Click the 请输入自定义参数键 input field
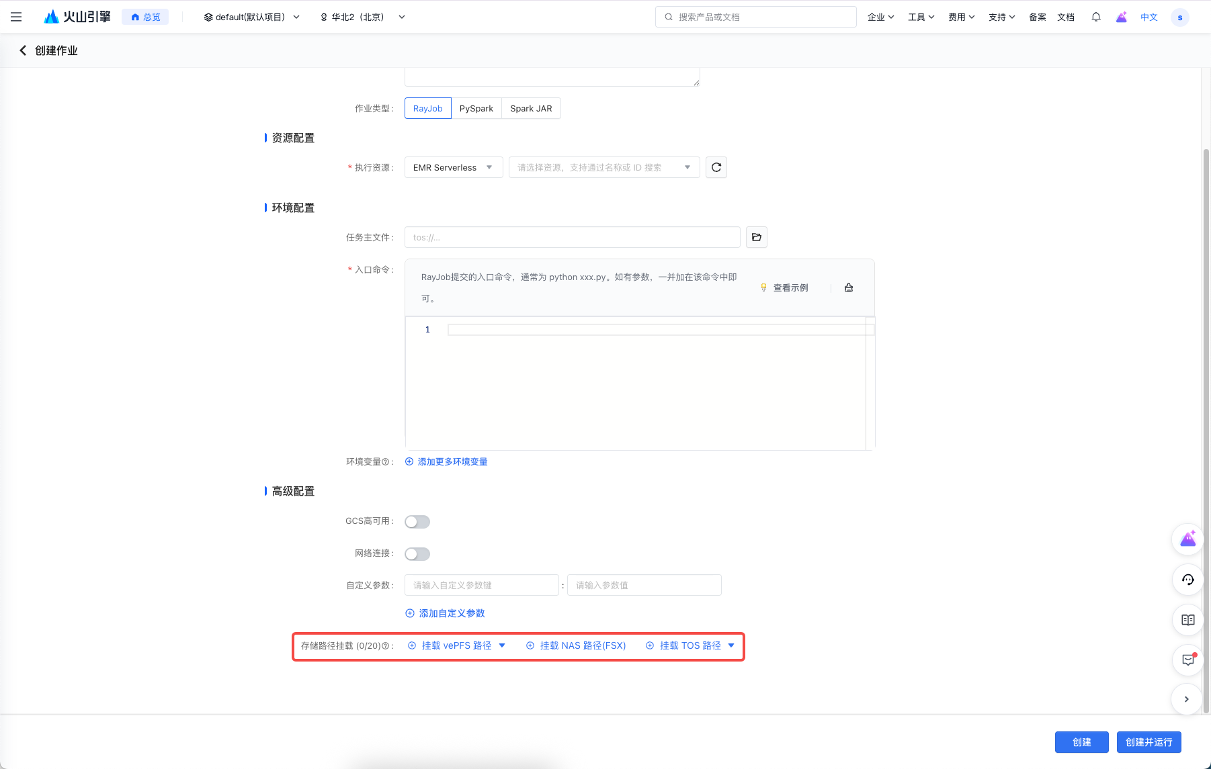The width and height of the screenshot is (1211, 769). (481, 585)
